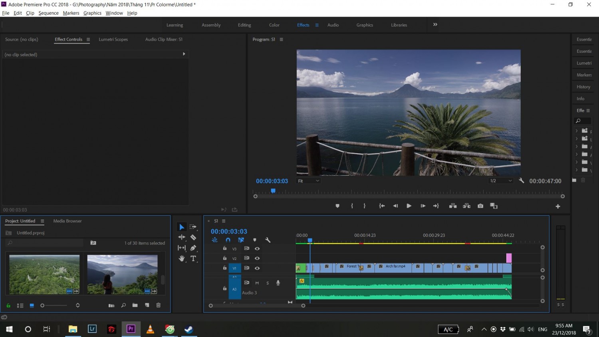Click the New Bin folder icon in Project panel
The width and height of the screenshot is (599, 337).
pos(135,305)
